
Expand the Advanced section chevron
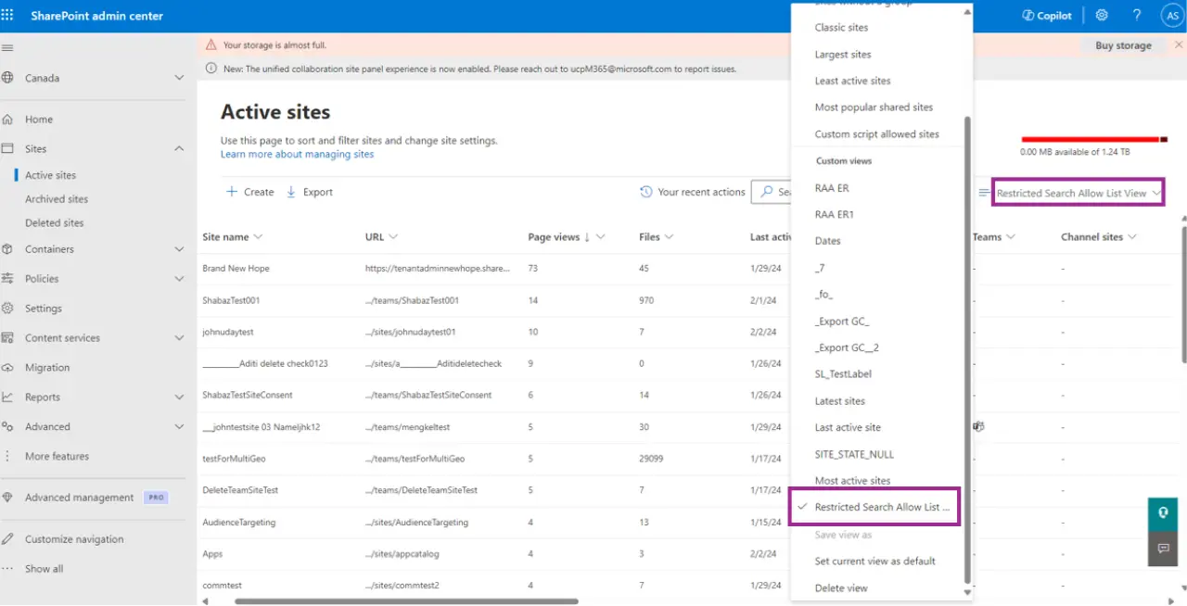(179, 427)
